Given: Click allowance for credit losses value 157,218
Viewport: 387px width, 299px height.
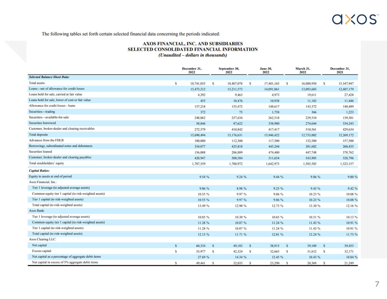Looking at the screenshot, I should pos(200,107).
